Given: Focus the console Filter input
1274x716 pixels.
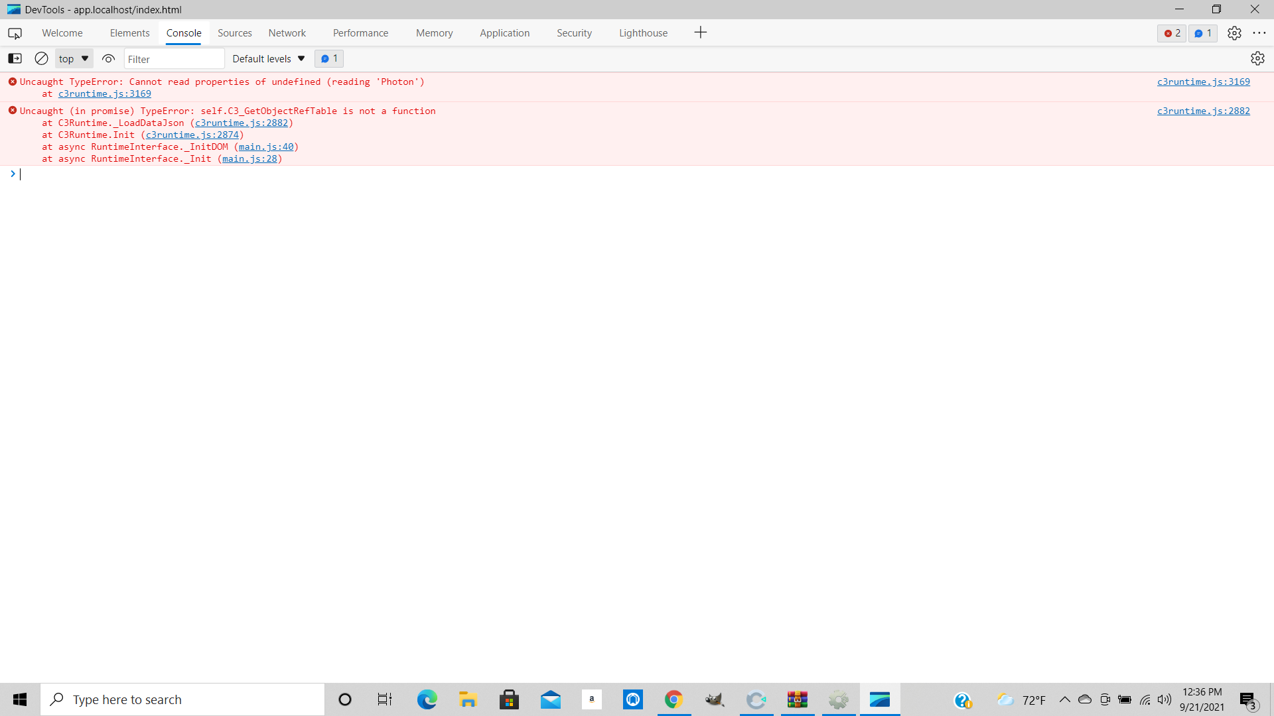Looking at the screenshot, I should click(174, 59).
